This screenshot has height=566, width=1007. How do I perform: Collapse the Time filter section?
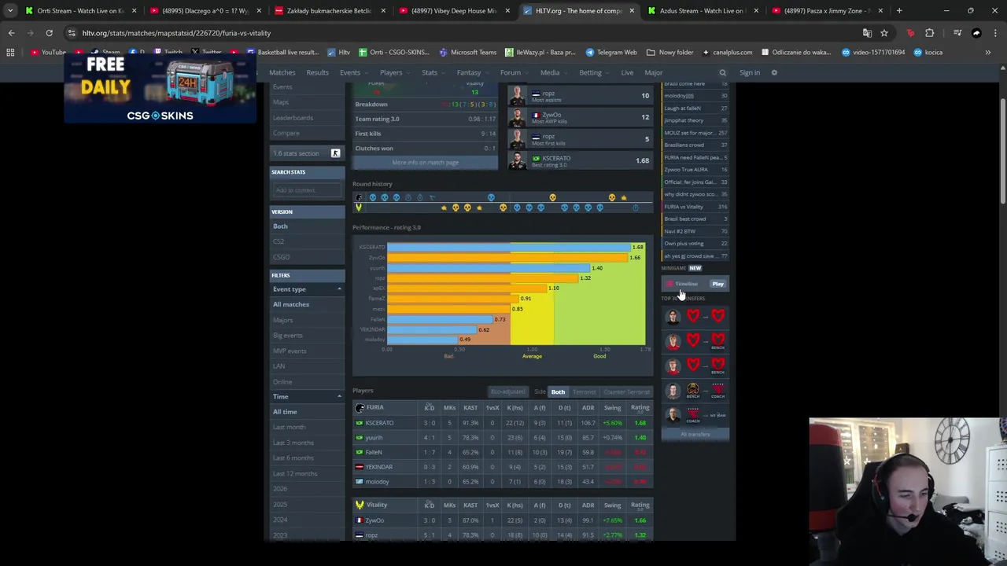coord(339,397)
